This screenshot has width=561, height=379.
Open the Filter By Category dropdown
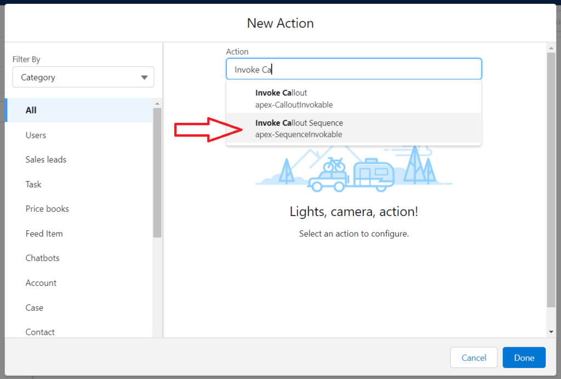coord(83,77)
